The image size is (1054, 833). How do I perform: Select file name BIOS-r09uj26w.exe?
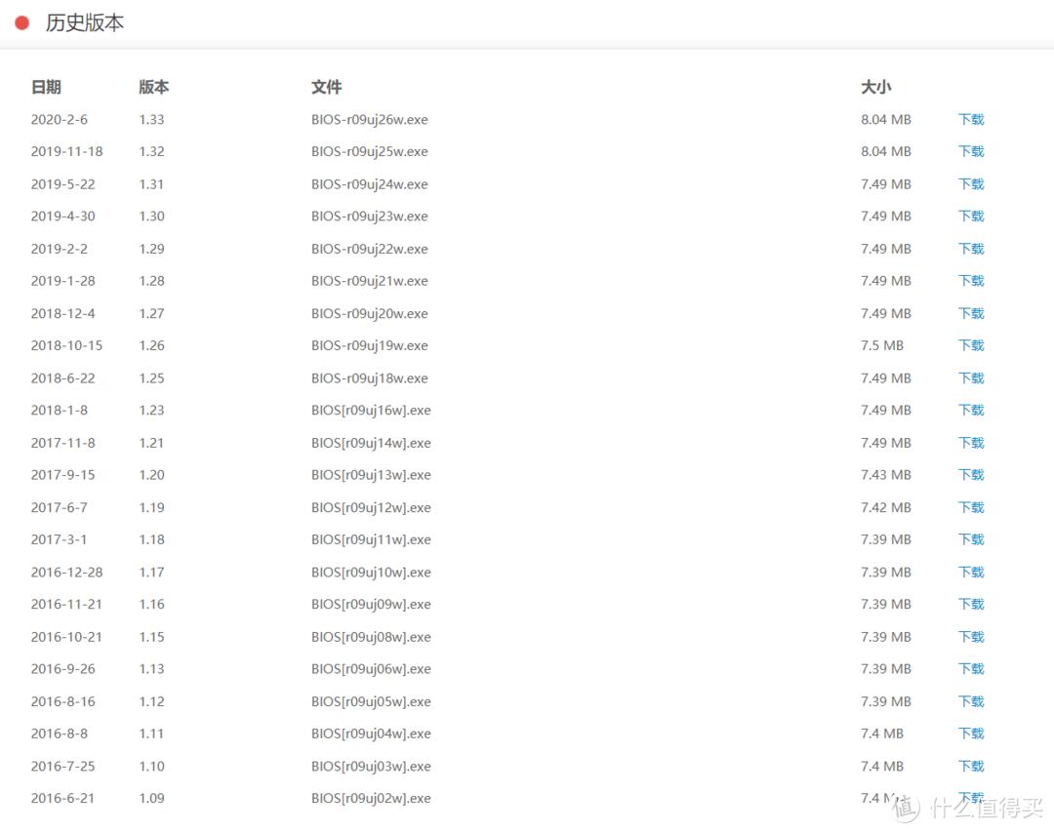[x=369, y=120]
